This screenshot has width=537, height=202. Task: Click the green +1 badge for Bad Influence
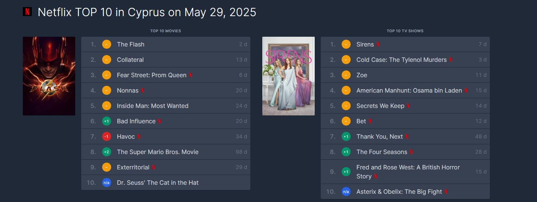click(x=107, y=121)
